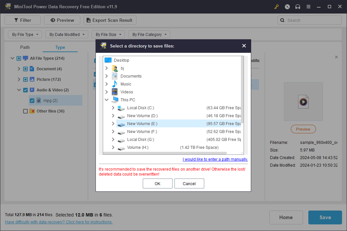Open the data recovery instructions link
This screenshot has width=347, height=231.
click(x=58, y=222)
